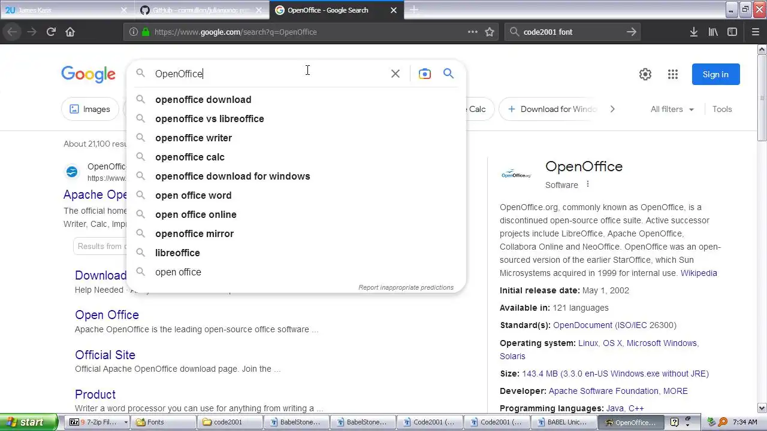Click Report inappropriate predictions
The width and height of the screenshot is (767, 431).
point(406,287)
